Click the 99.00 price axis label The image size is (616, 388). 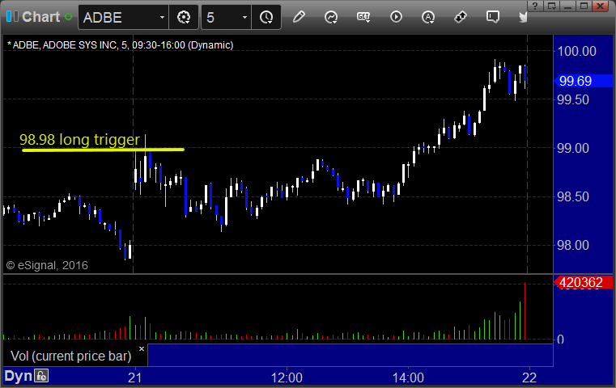(x=573, y=148)
